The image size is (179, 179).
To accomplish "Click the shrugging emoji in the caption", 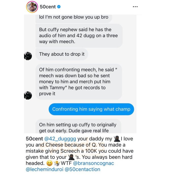I will point(57,163).
